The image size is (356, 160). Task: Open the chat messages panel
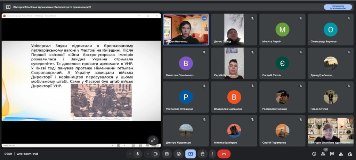coord(332,154)
